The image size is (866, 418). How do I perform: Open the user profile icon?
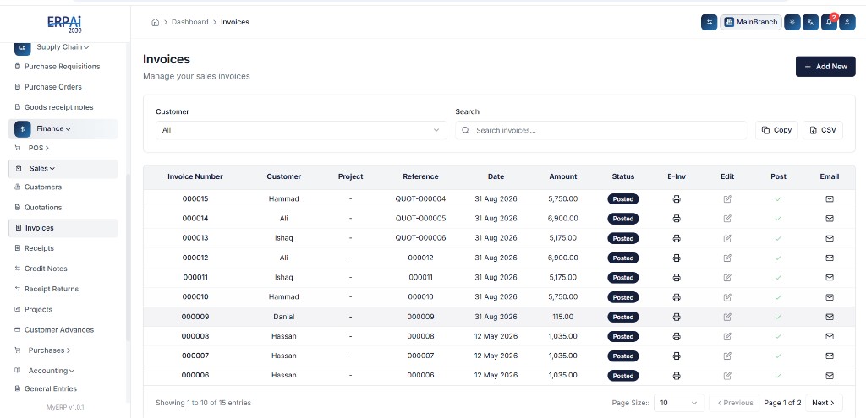[847, 22]
